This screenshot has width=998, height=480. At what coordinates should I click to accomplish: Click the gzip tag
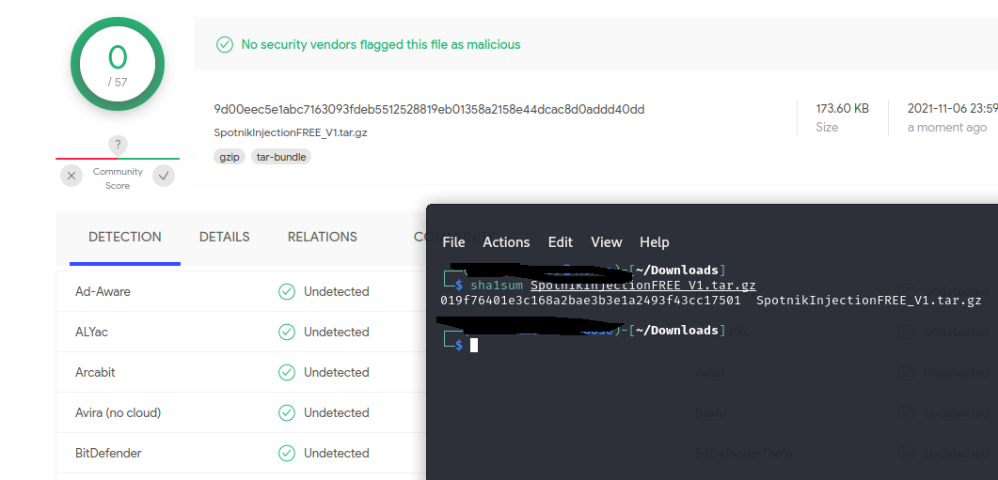click(230, 157)
